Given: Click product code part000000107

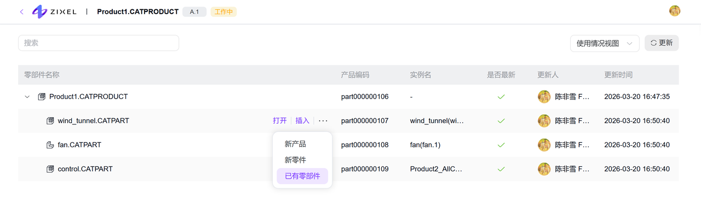Looking at the screenshot, I should [365, 121].
